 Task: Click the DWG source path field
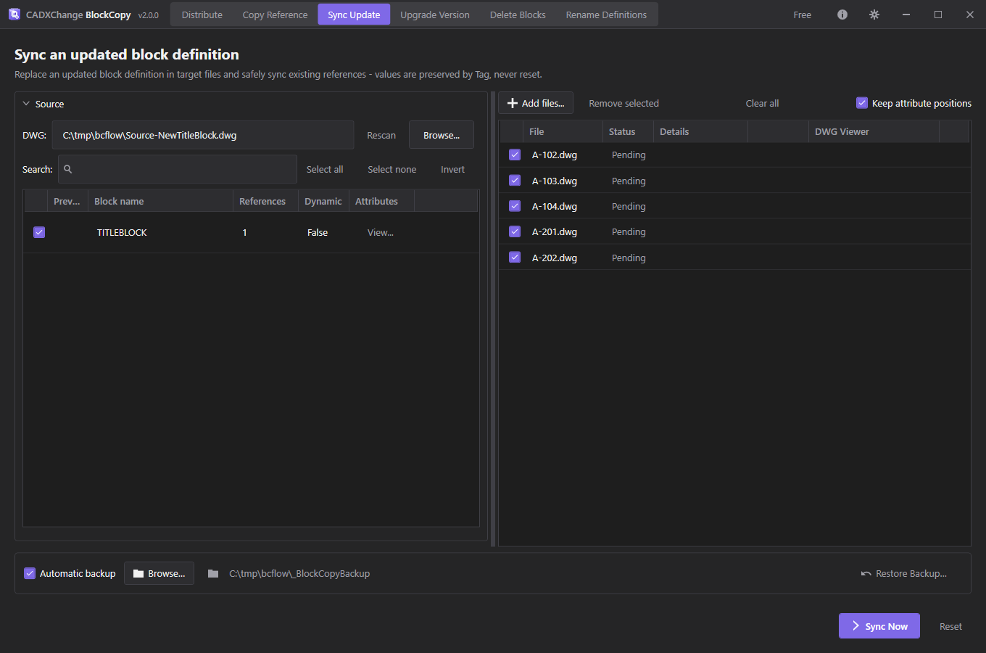203,135
